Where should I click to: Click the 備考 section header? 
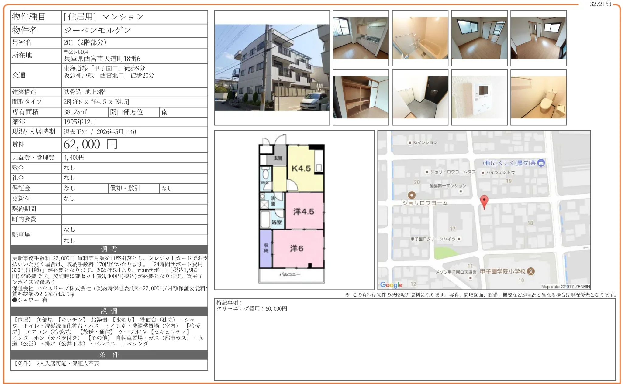tap(109, 249)
